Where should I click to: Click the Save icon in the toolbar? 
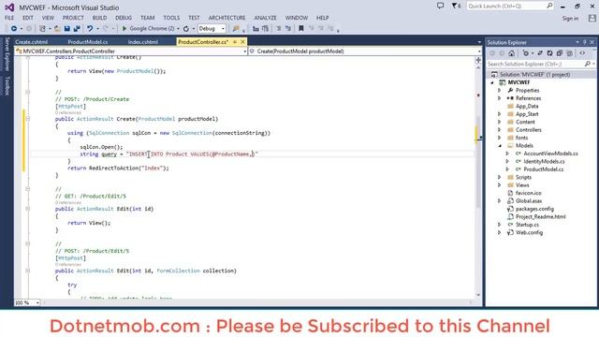click(x=66, y=29)
